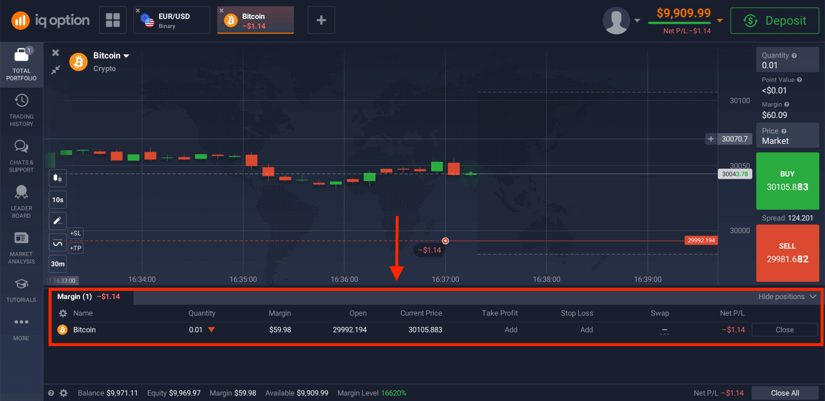Open the Bitcoin asset selector dropdown
Viewport: 825px width, 401px height.
pos(111,56)
